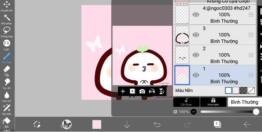Viewport: 262px width, 132px height.
Task: Select layer 4 thumbnail
Action: coord(182,15)
